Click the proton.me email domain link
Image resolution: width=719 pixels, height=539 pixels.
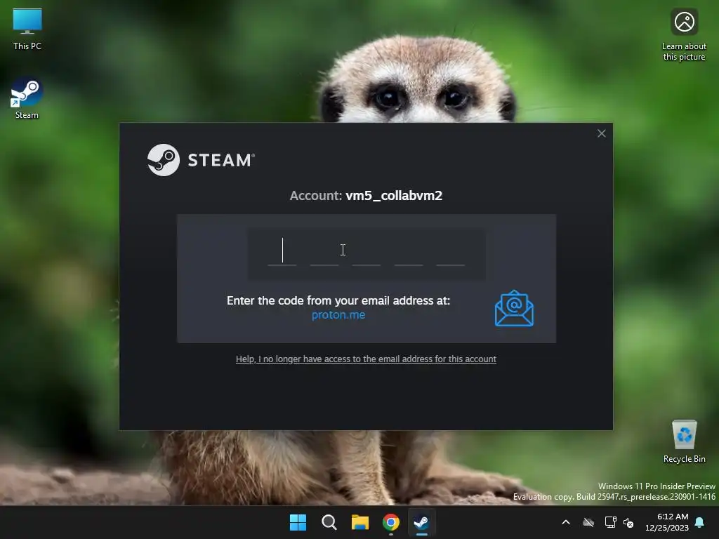click(x=338, y=315)
